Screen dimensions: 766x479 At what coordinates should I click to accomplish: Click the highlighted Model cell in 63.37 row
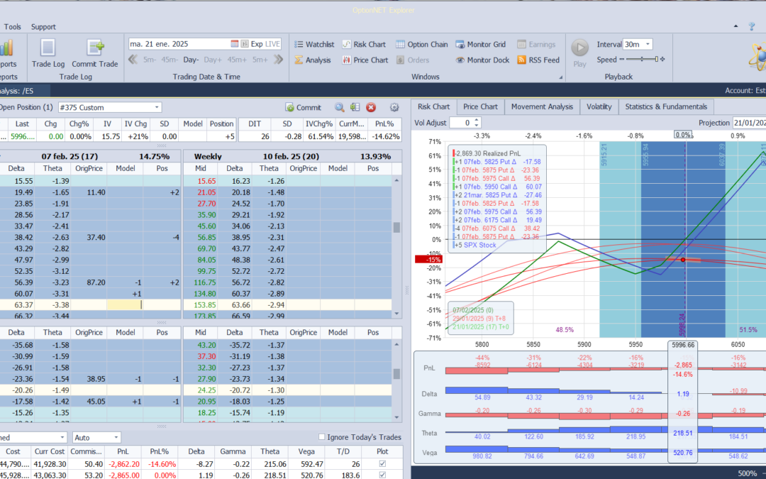125,305
